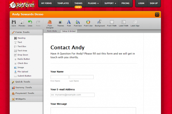Open the Themes toolbar icon
Image resolution: width=172 pixels, height=114 pixels.
(x=60, y=22)
